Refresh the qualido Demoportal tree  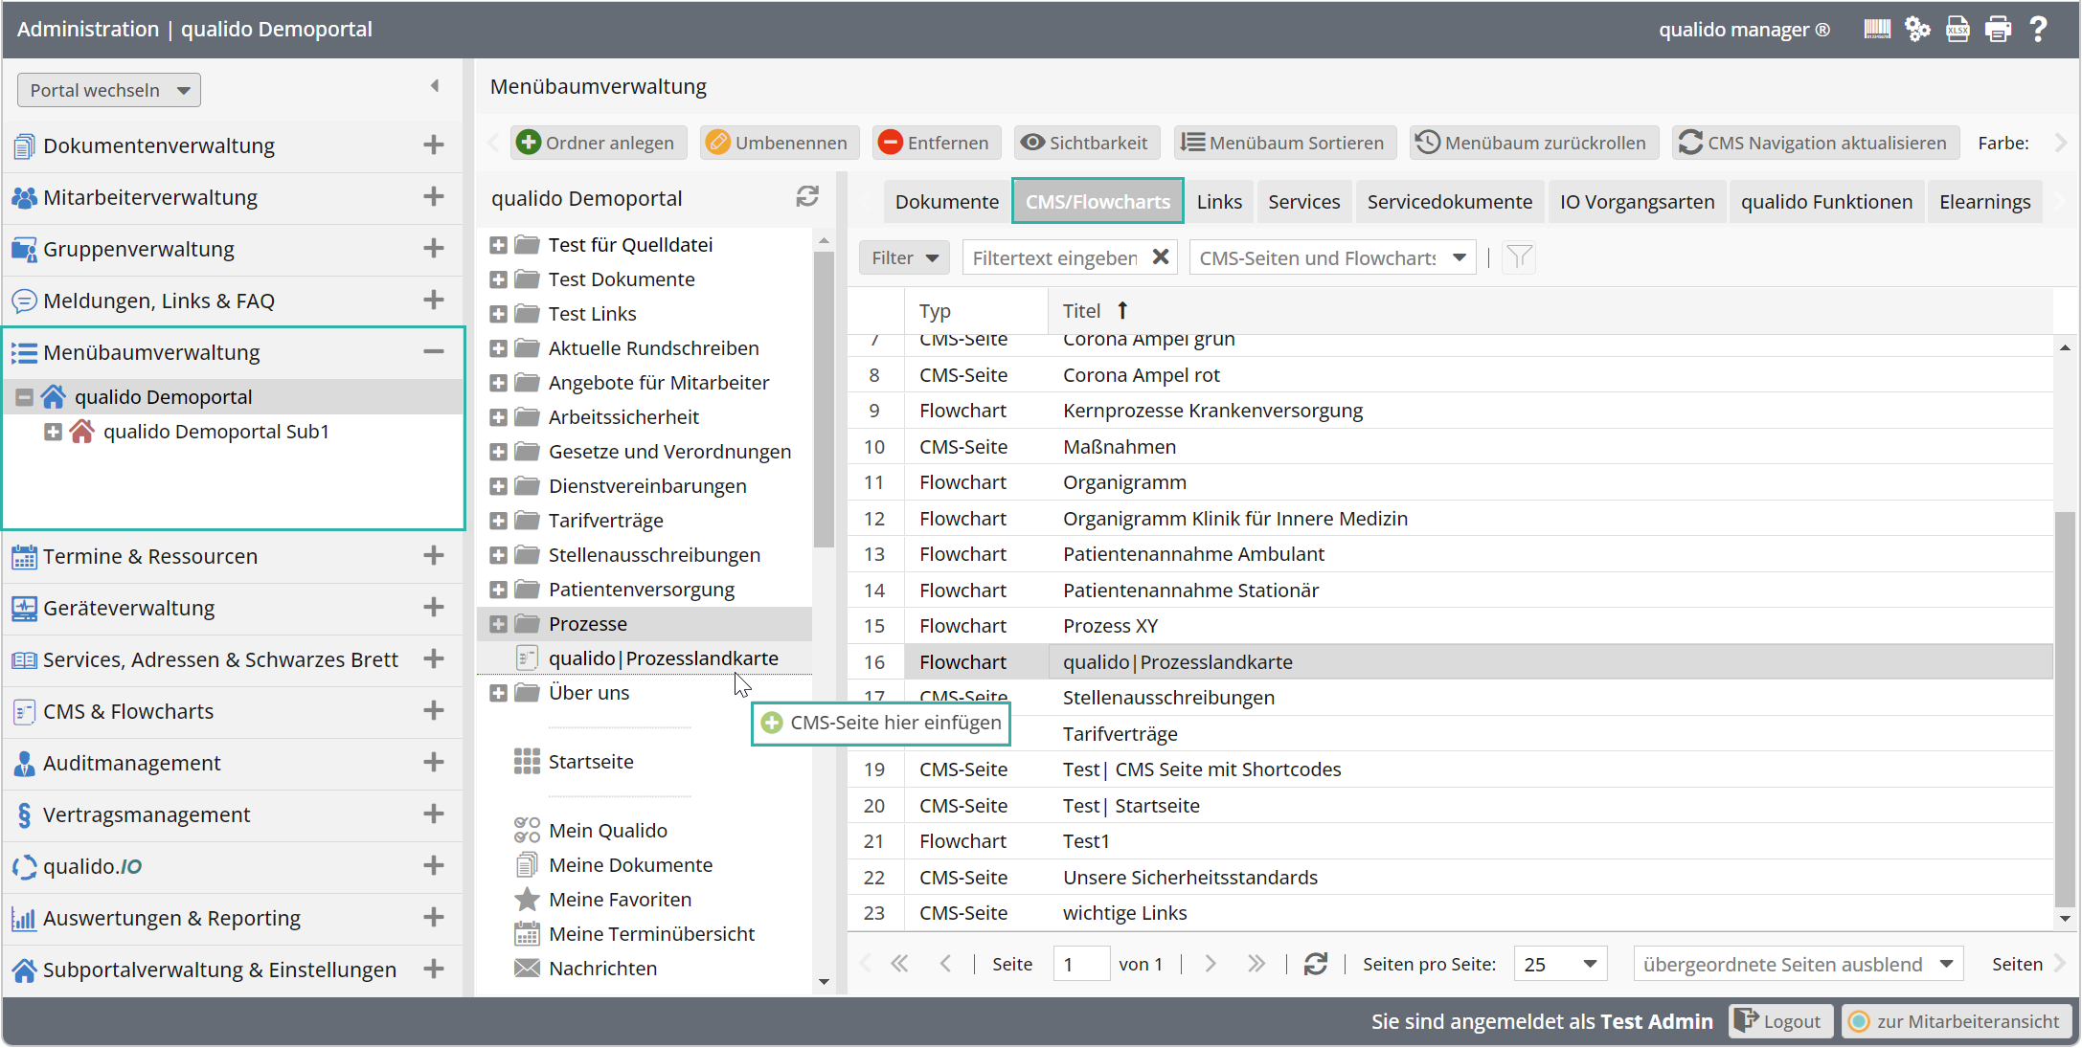pyautogui.click(x=807, y=197)
